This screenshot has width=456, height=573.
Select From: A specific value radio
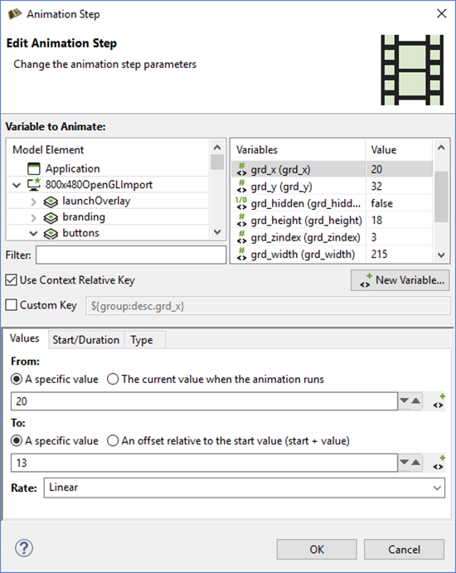point(17,379)
